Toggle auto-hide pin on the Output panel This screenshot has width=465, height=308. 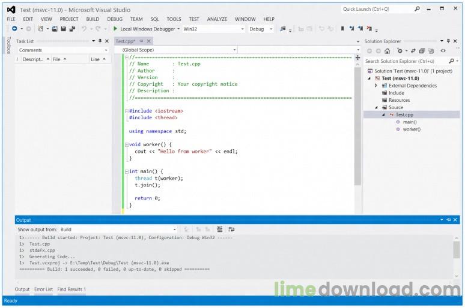448,220
